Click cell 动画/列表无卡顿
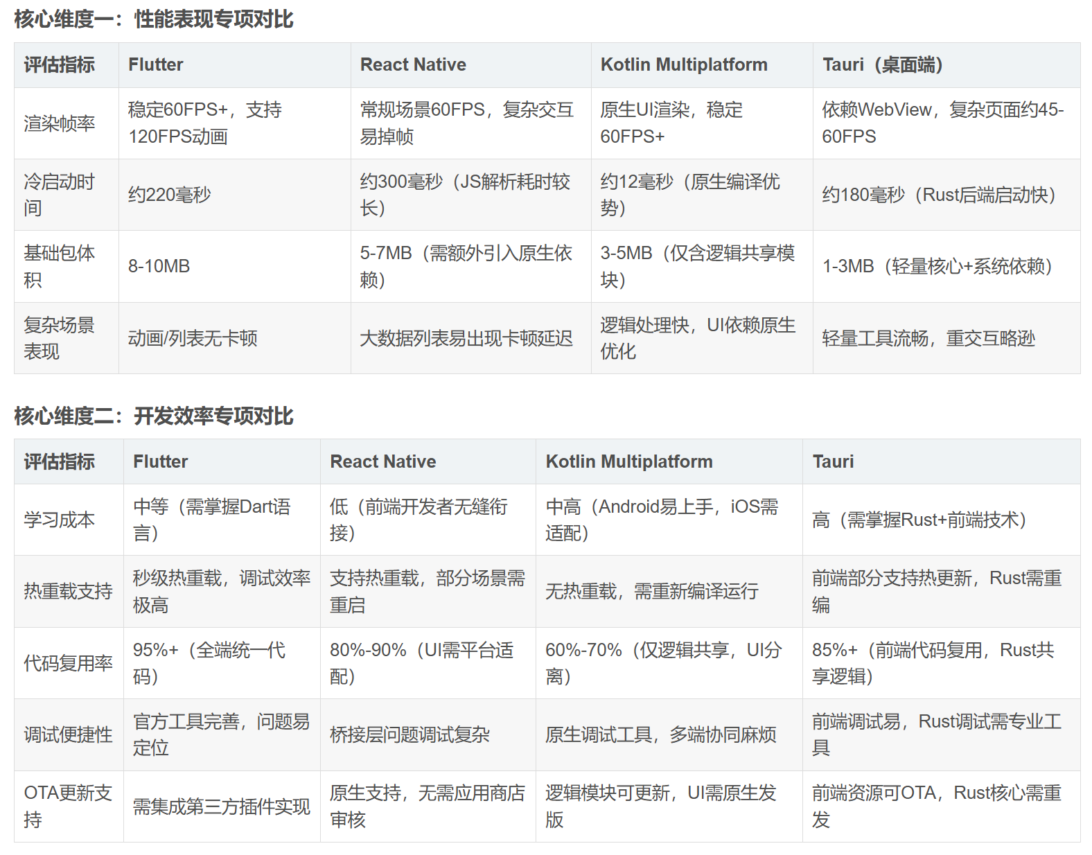1092x855 pixels. pos(234,338)
